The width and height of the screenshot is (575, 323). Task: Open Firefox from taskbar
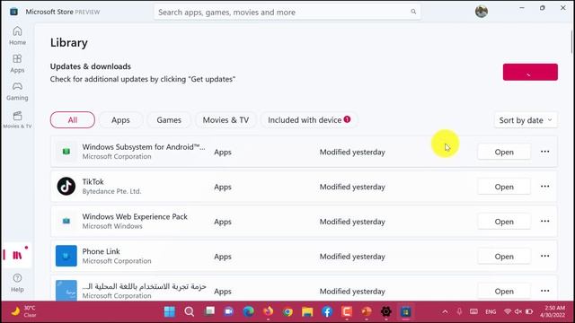268,311
